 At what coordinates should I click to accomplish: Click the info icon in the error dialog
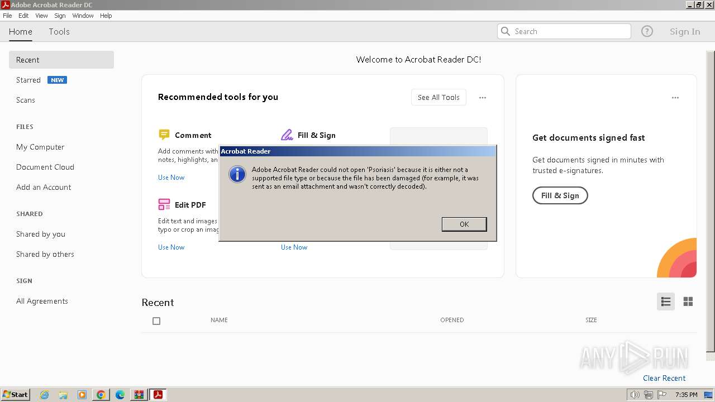pos(237,174)
